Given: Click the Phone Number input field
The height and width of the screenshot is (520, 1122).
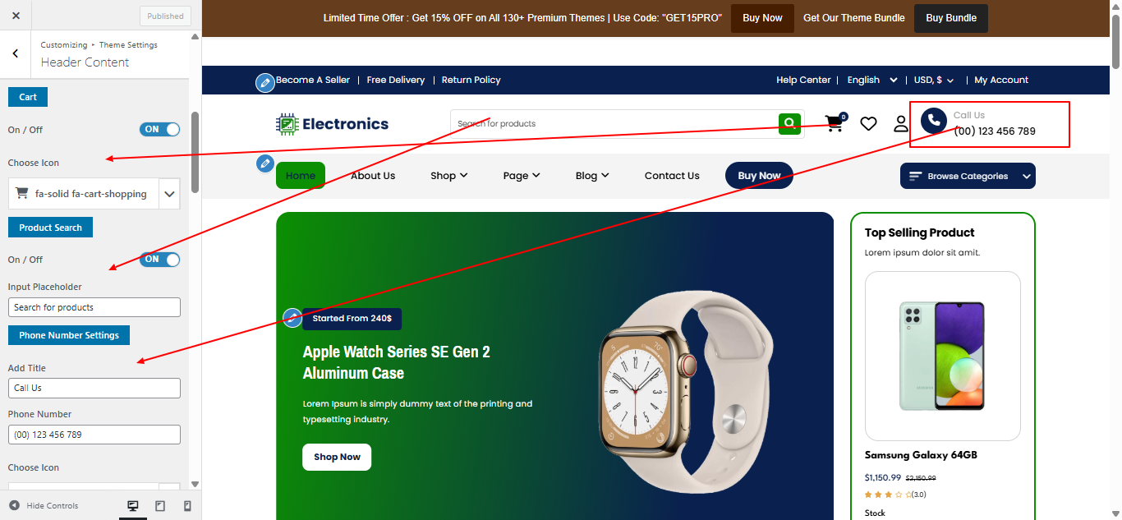Looking at the screenshot, I should point(94,435).
